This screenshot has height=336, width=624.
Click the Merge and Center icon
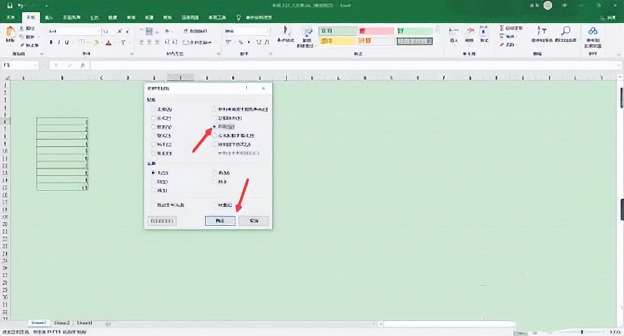[x=197, y=42]
